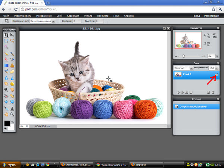
Task: Select the Brush tool
Action: [12, 53]
